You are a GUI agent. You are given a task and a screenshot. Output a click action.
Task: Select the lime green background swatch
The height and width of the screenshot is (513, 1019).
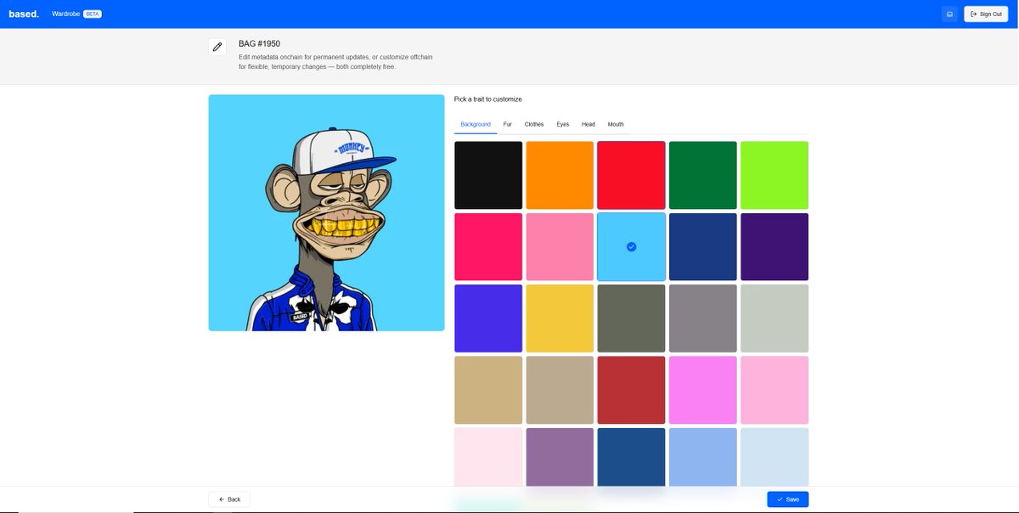click(x=774, y=175)
